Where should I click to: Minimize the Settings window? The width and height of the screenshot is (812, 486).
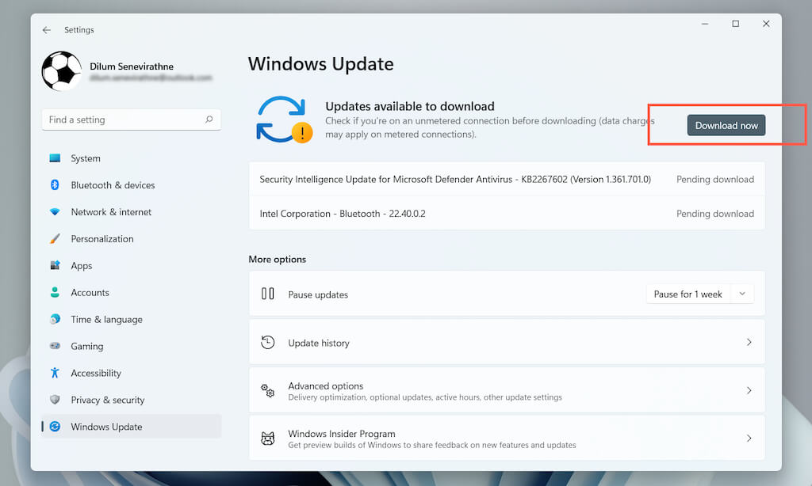(705, 24)
